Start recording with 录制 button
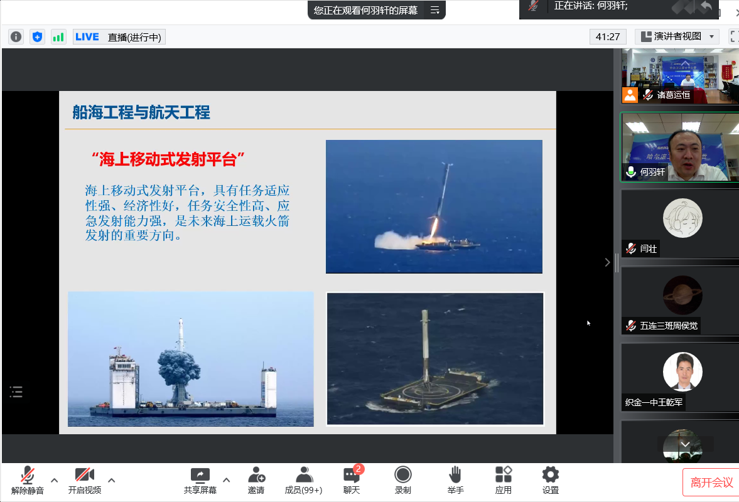The width and height of the screenshot is (739, 502). [402, 480]
